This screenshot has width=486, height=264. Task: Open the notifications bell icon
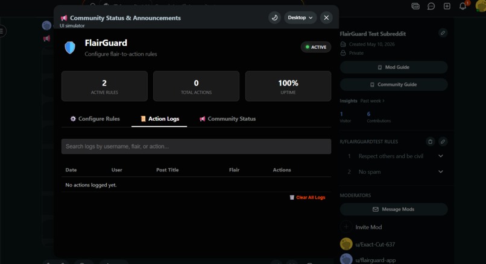tap(462, 6)
